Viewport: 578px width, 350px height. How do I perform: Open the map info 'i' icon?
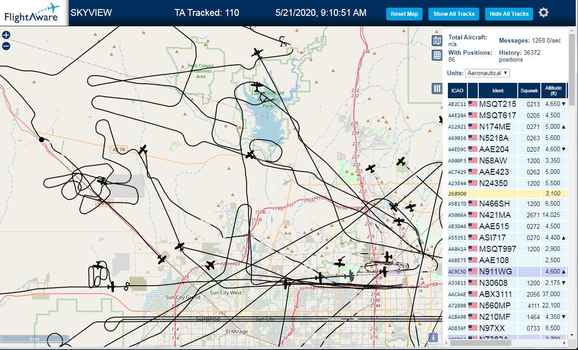coord(434,337)
